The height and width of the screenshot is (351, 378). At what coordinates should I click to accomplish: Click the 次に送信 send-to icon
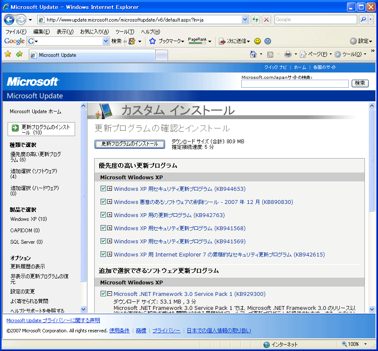tap(222, 41)
